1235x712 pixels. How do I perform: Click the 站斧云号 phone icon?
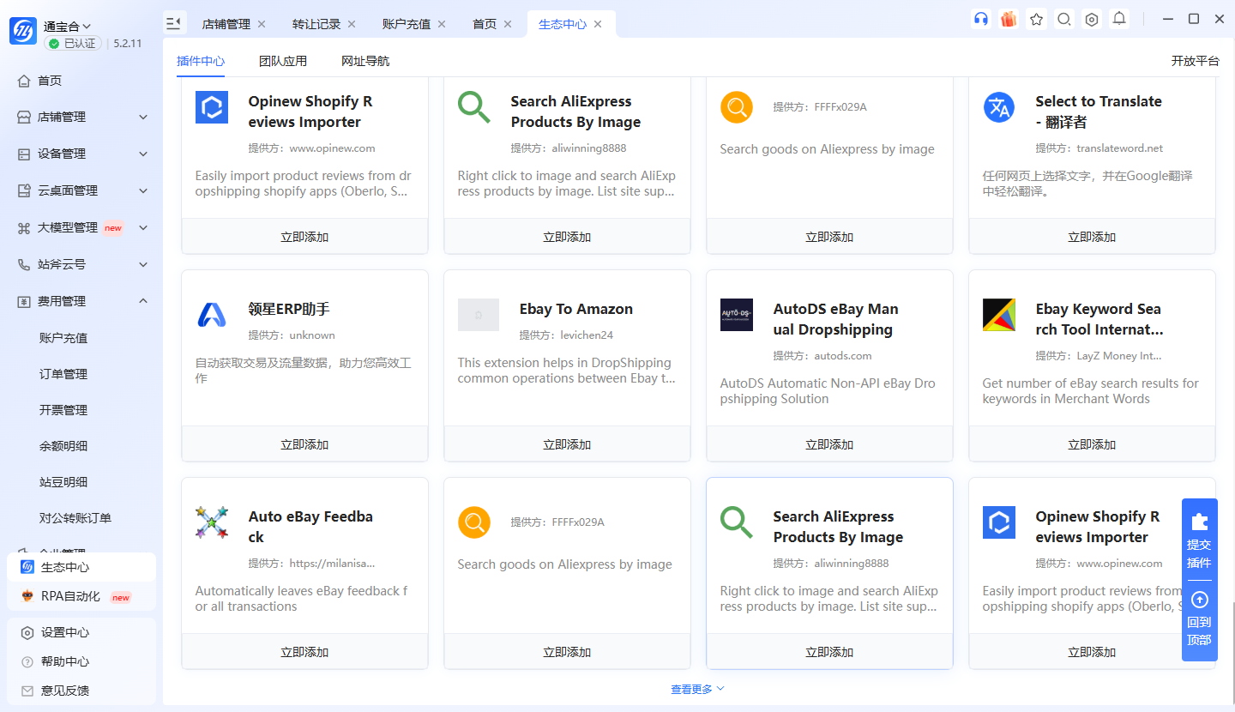tap(24, 264)
